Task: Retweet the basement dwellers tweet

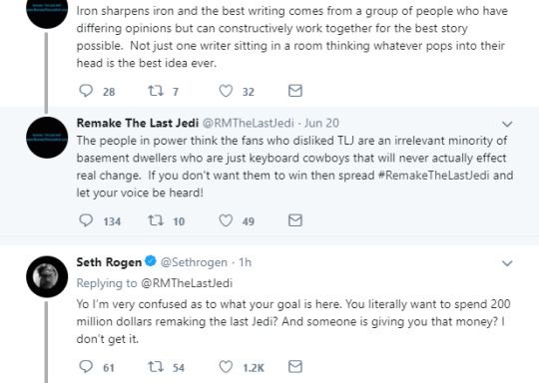Action: (x=156, y=220)
